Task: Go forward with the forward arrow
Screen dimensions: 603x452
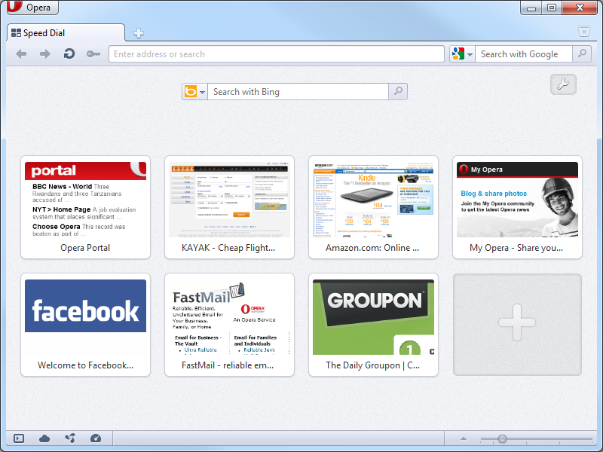Action: (45, 54)
